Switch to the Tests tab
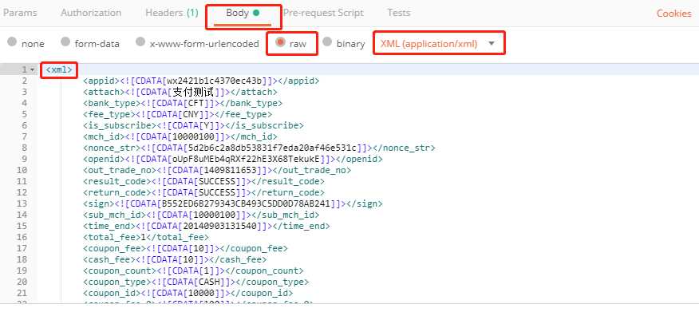Viewport: 699px width, 312px height. (x=398, y=13)
